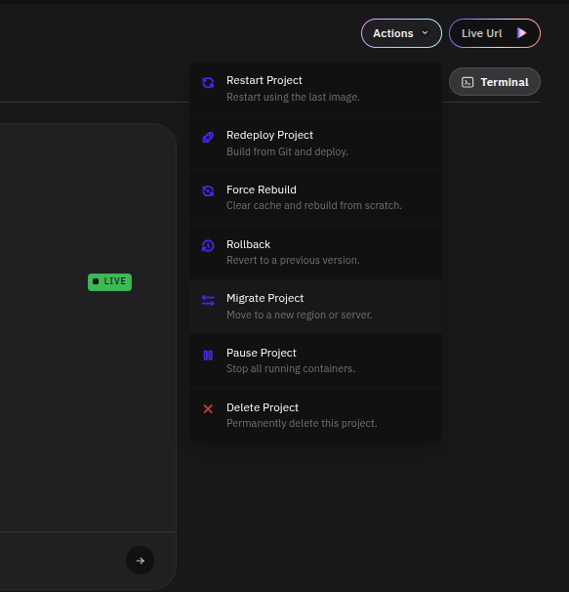Click the Rollback clock history icon
The height and width of the screenshot is (592, 569).
click(208, 246)
